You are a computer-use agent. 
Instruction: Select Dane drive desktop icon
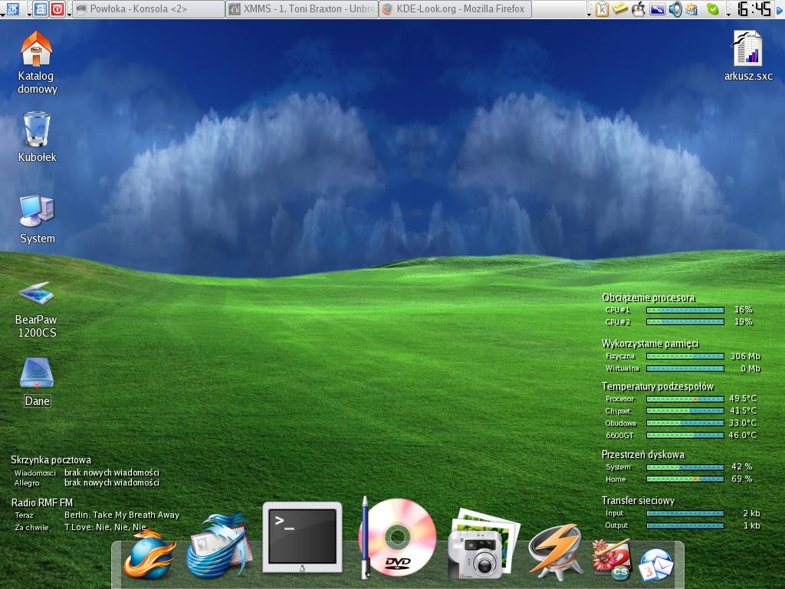[x=37, y=382]
